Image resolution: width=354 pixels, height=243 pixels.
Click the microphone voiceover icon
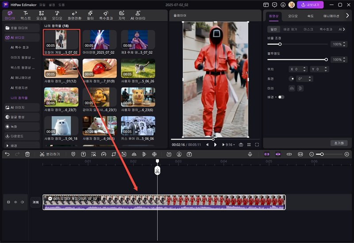click(250, 154)
